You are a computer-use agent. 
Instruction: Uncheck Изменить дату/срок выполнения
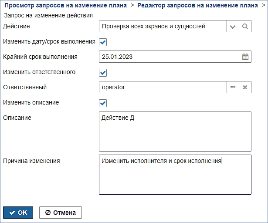pos(103,42)
